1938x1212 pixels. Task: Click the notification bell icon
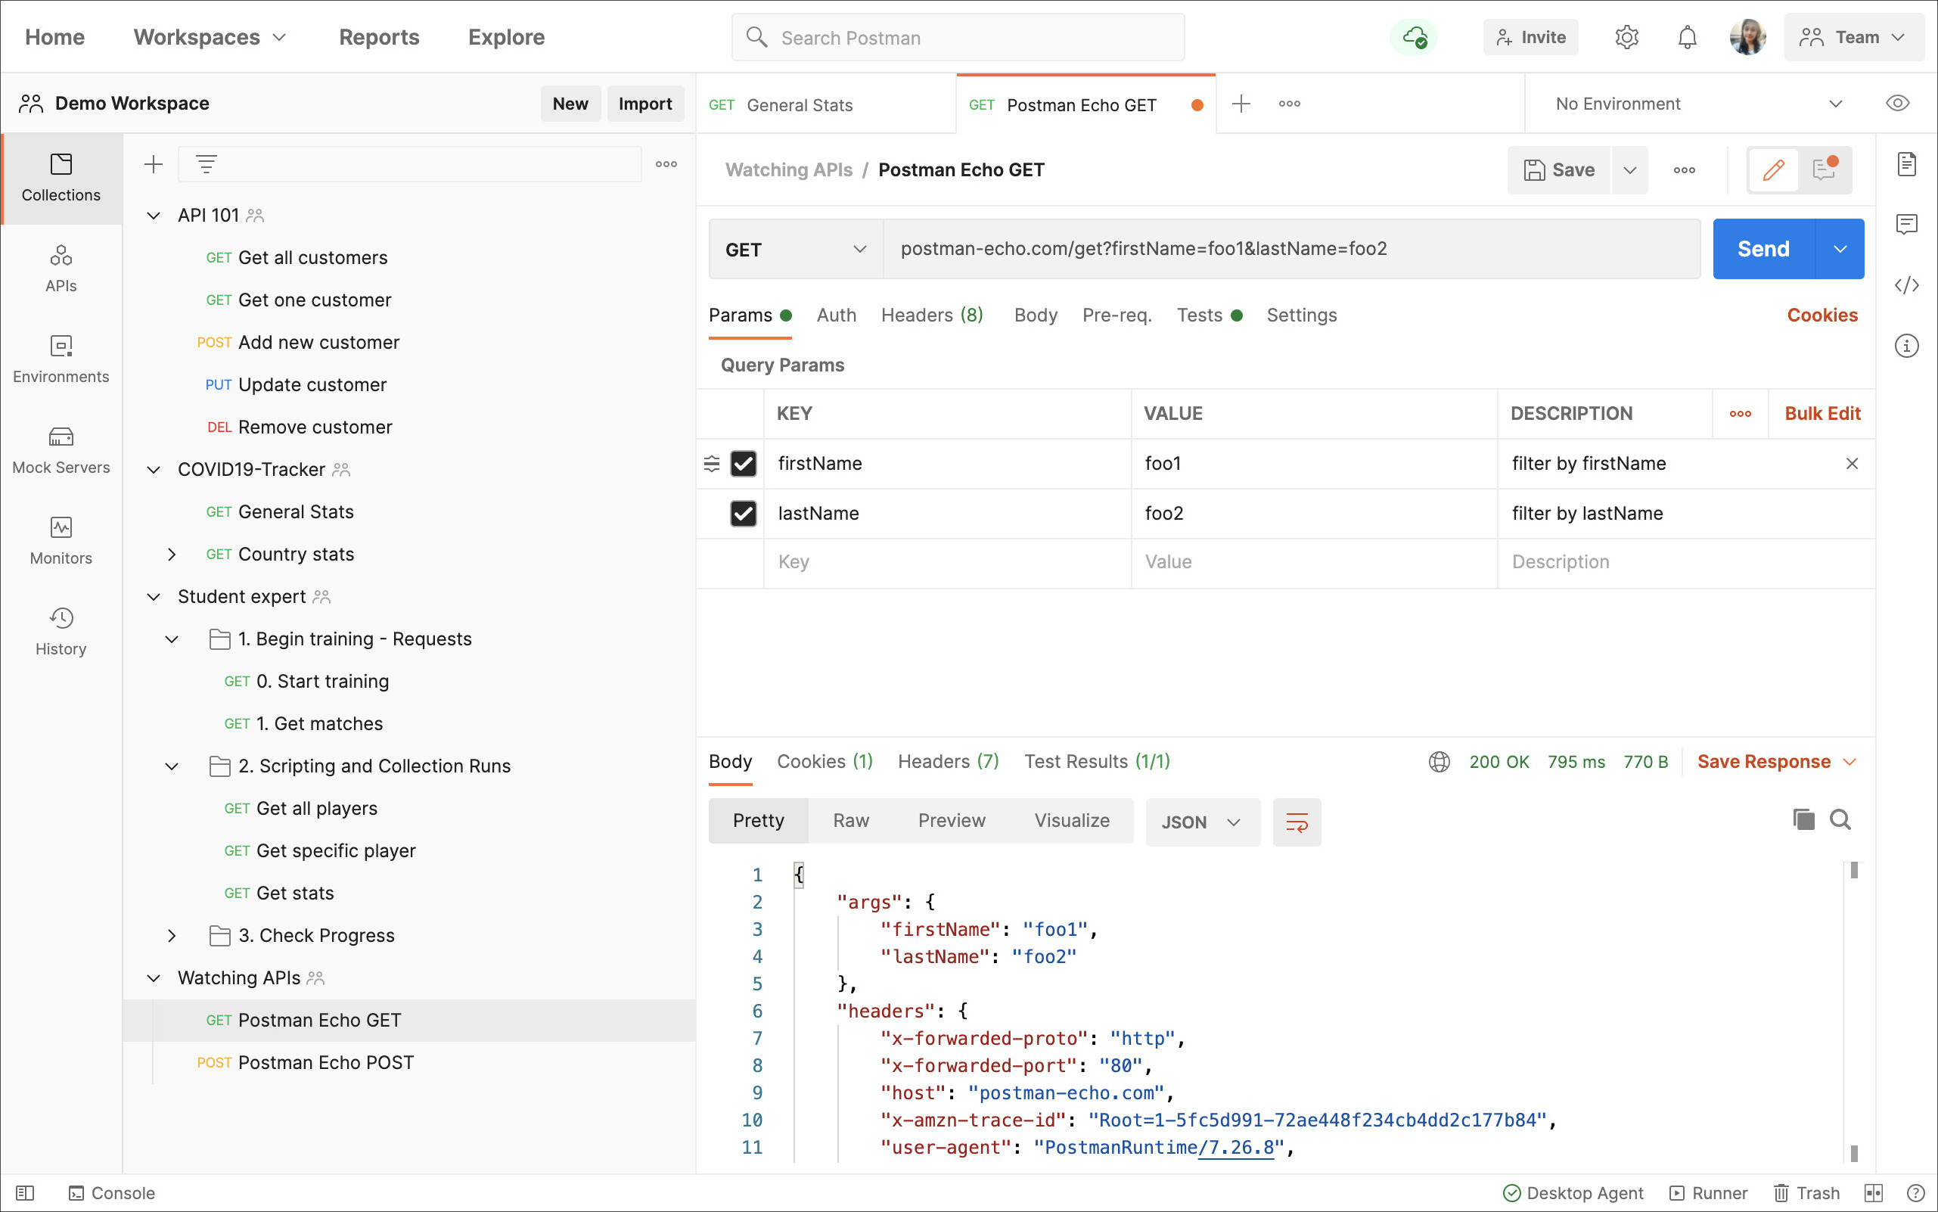1687,38
